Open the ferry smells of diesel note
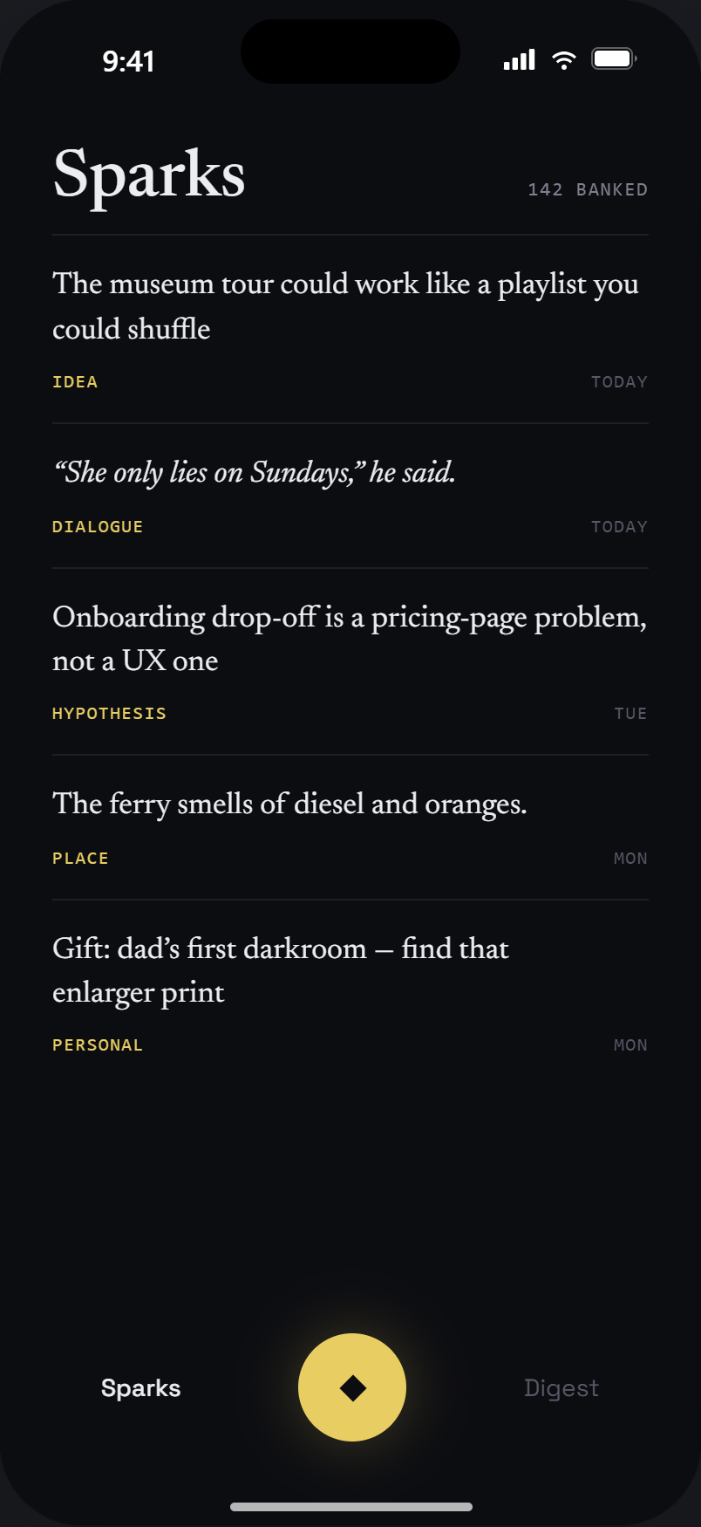The image size is (701, 1527). (x=350, y=827)
